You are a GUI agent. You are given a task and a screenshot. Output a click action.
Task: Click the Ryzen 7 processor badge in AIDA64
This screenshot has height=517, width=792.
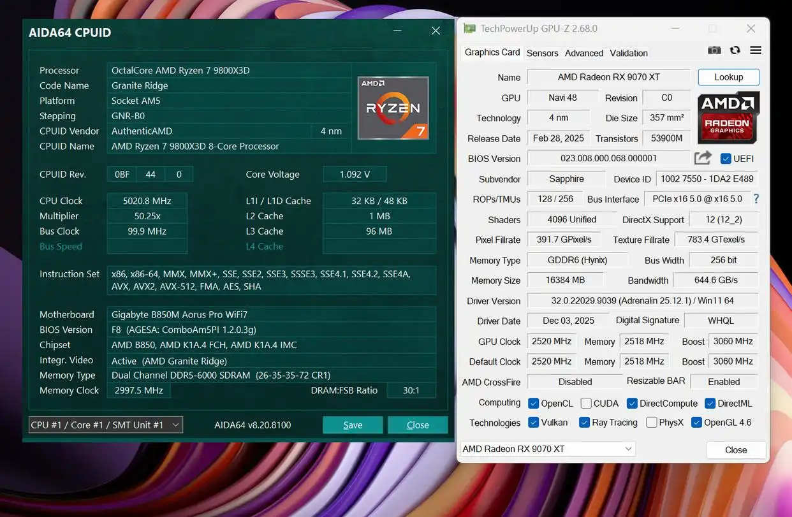(393, 108)
